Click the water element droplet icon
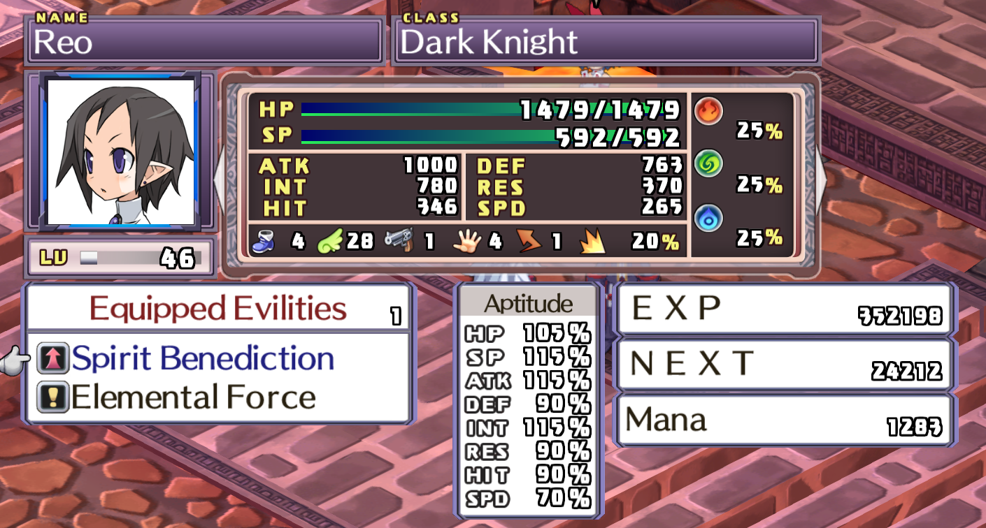 click(x=708, y=219)
